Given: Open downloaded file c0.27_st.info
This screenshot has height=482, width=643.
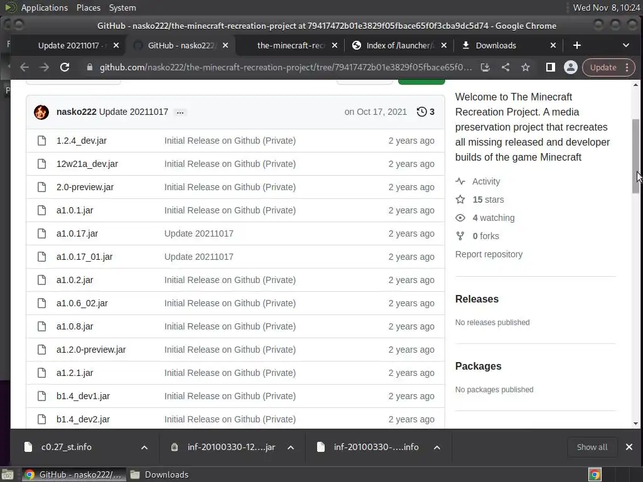Looking at the screenshot, I should pyautogui.click(x=67, y=447).
